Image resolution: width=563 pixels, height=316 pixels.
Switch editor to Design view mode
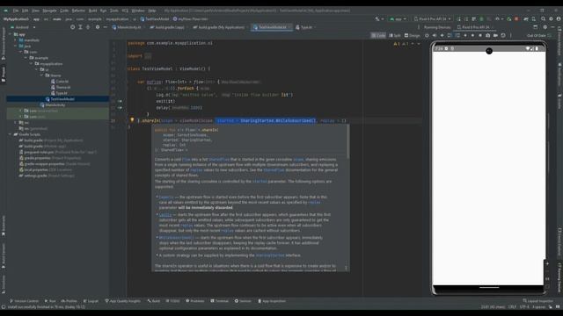pos(413,35)
